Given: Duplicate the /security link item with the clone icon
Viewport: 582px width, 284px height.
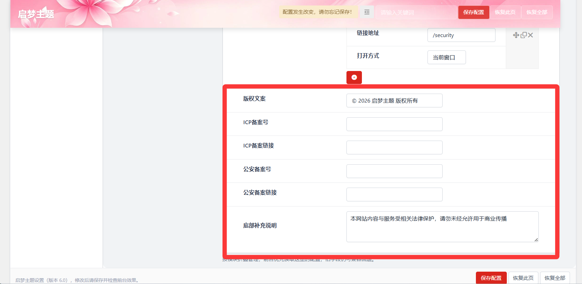Looking at the screenshot, I should click(524, 35).
